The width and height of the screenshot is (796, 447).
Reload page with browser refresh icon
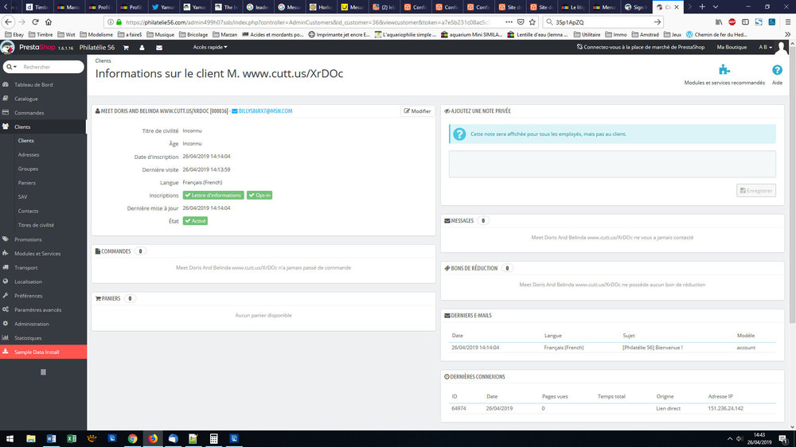click(x=36, y=21)
